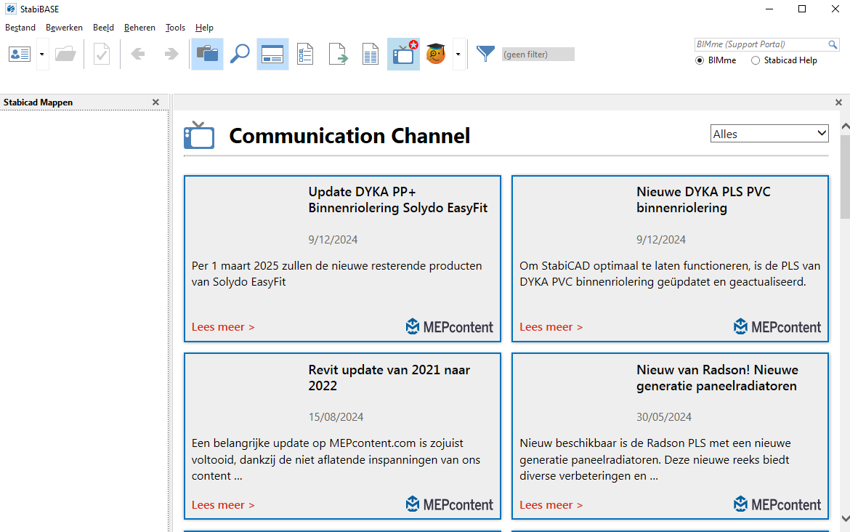
Task: Expand dropdown arrow next to contact card icon
Action: click(x=42, y=55)
